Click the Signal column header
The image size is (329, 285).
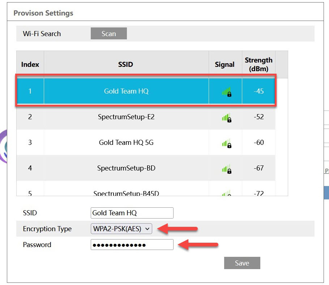tap(225, 65)
